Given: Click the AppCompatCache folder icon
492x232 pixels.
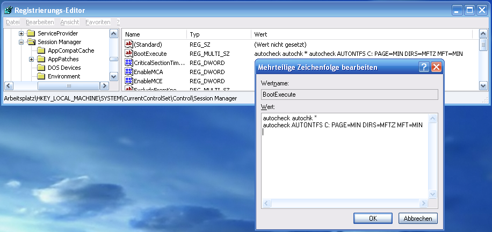Looking at the screenshot, I should tap(41, 50).
